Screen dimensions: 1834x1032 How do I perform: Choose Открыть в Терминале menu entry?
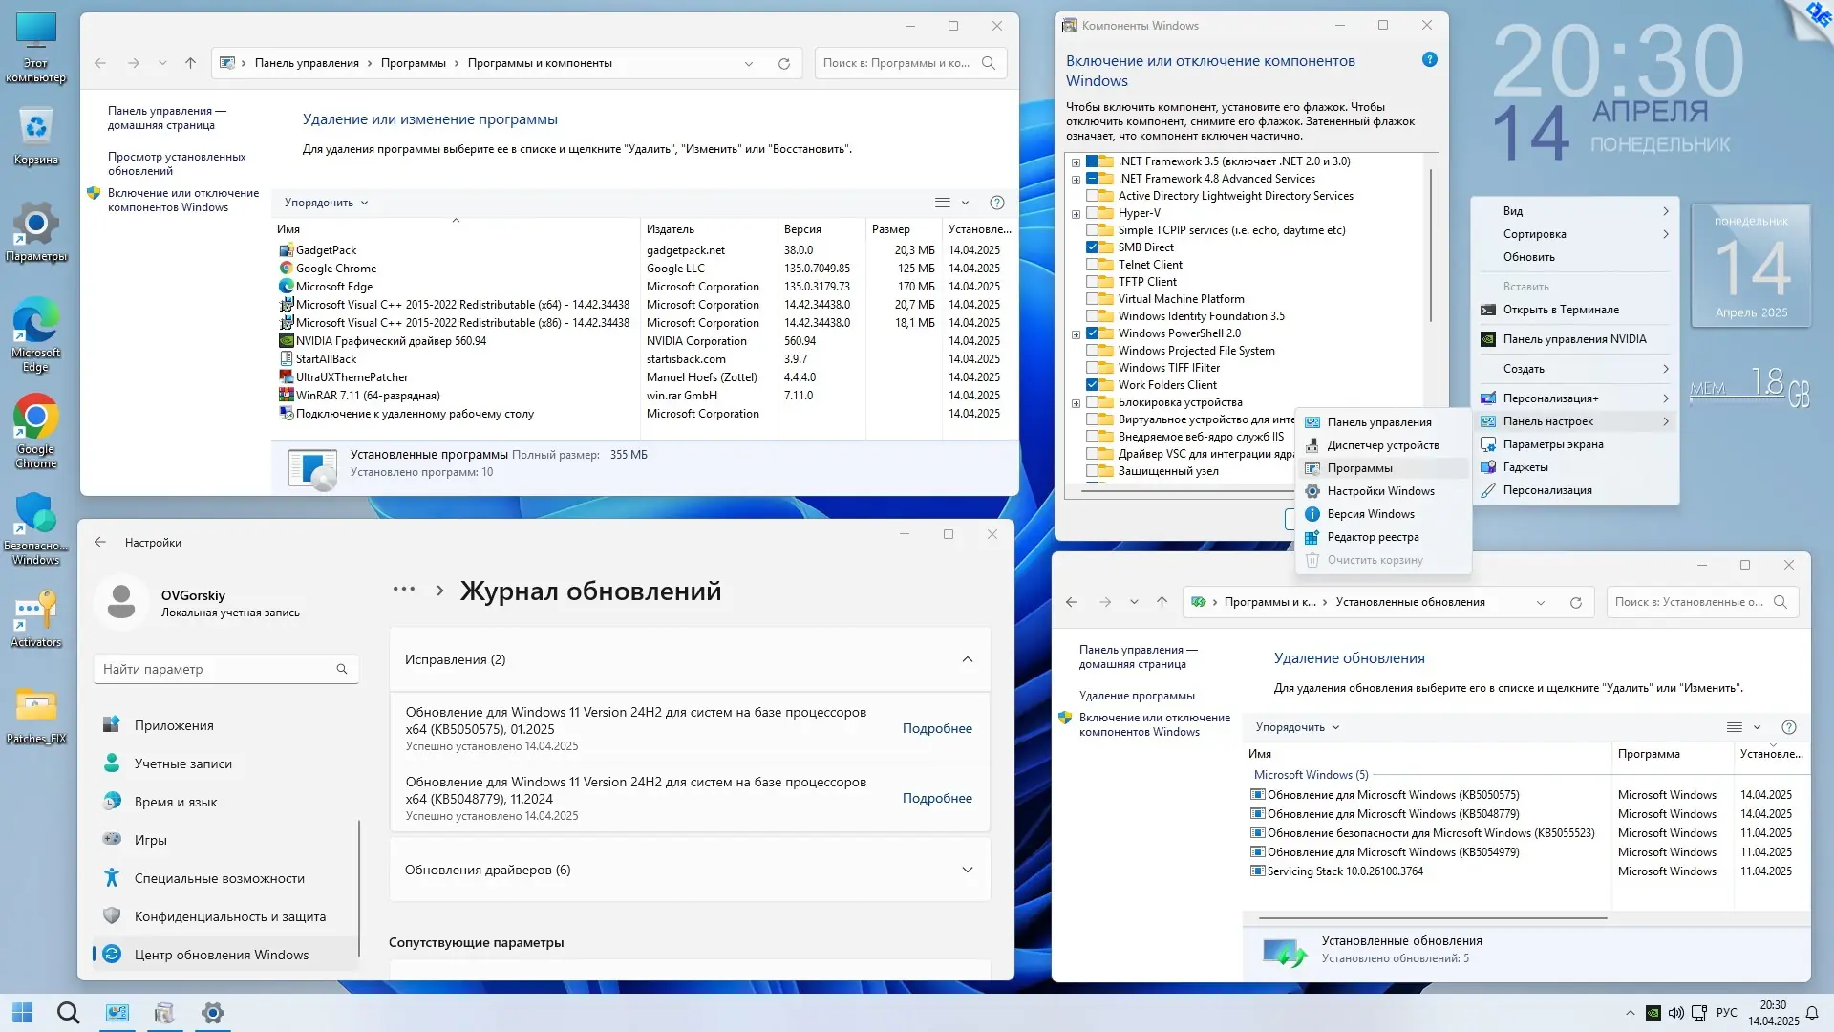click(1560, 310)
